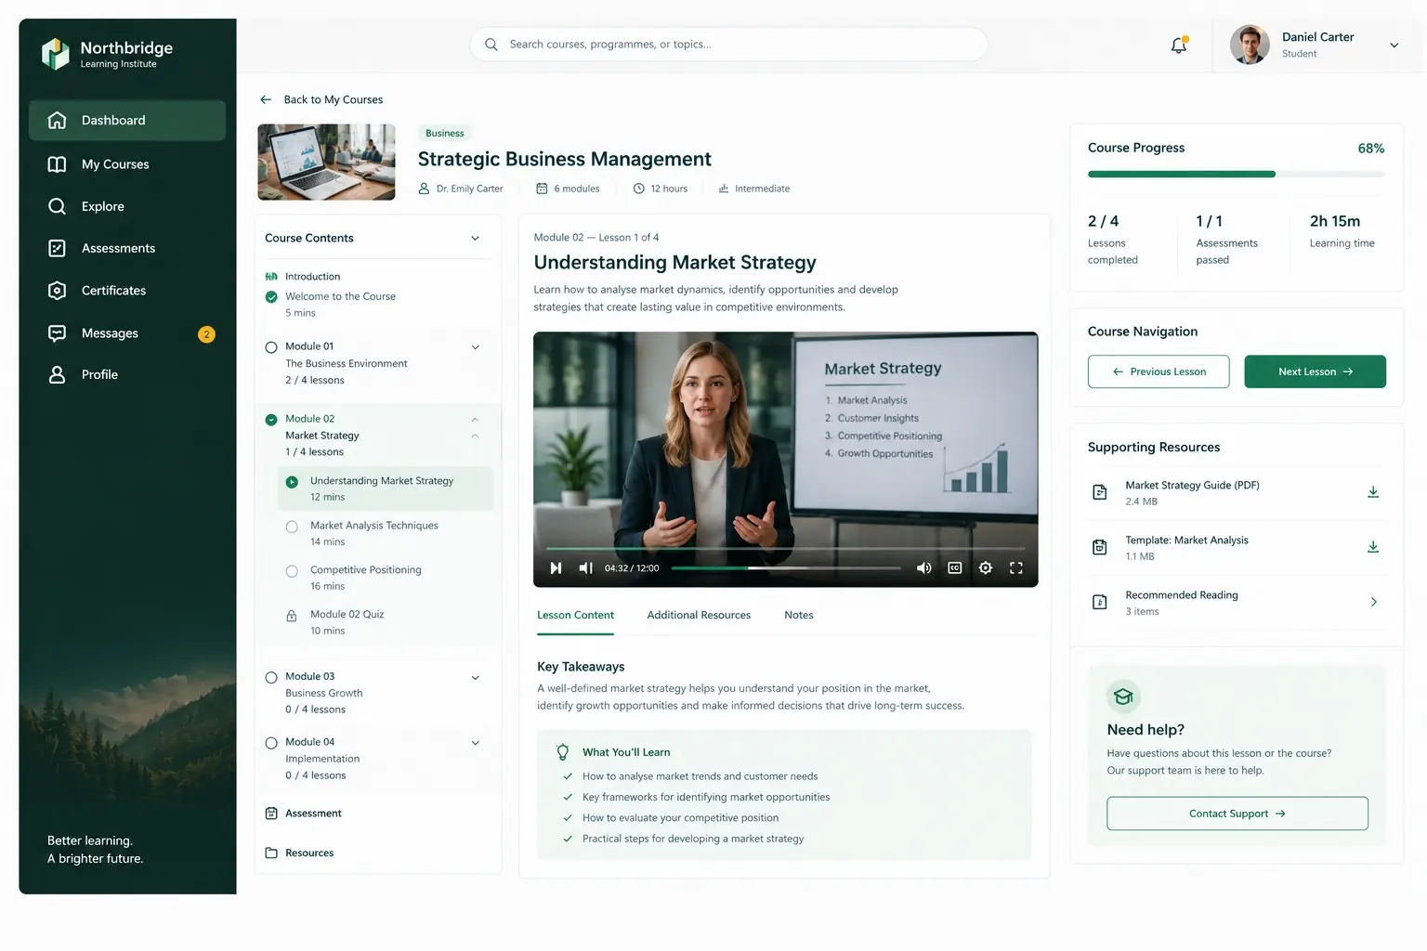Enter fullscreen video mode
Image resolution: width=1427 pixels, height=951 pixels.
[x=1016, y=567]
